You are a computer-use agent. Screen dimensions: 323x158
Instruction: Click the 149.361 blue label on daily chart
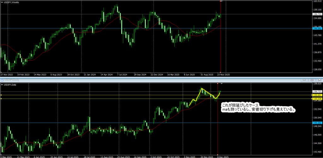coord(317,123)
